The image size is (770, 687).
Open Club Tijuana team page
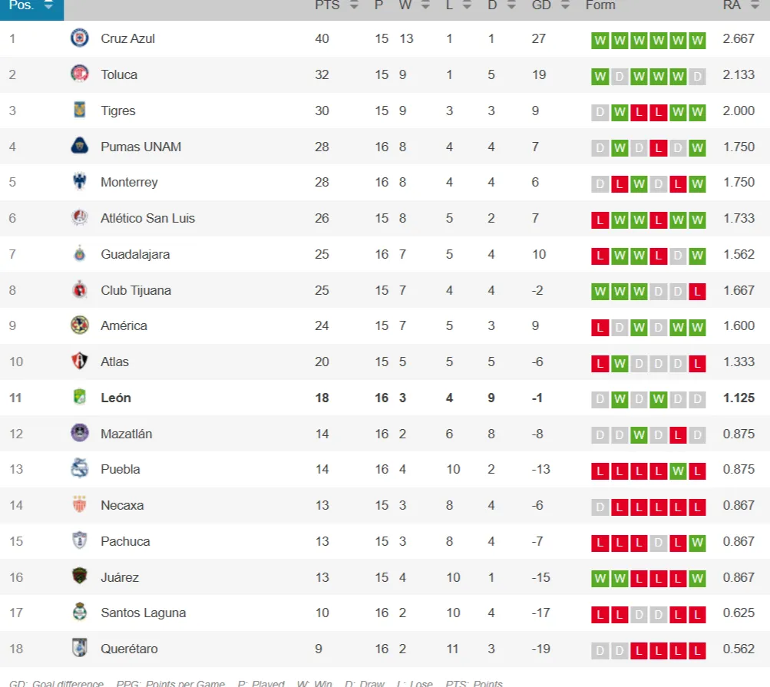[x=136, y=290]
